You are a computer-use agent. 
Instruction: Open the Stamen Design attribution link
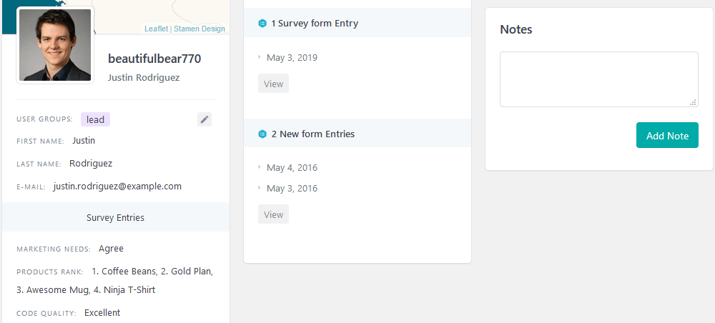pyautogui.click(x=199, y=29)
